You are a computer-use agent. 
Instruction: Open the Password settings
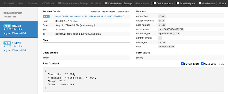9,3
